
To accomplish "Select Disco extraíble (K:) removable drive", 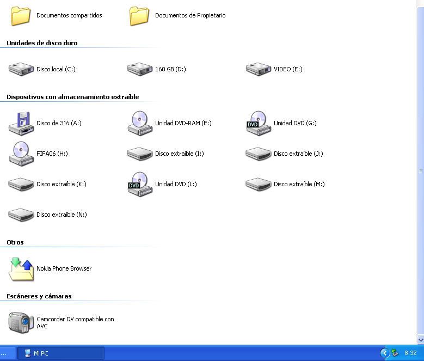I will pos(21,184).
